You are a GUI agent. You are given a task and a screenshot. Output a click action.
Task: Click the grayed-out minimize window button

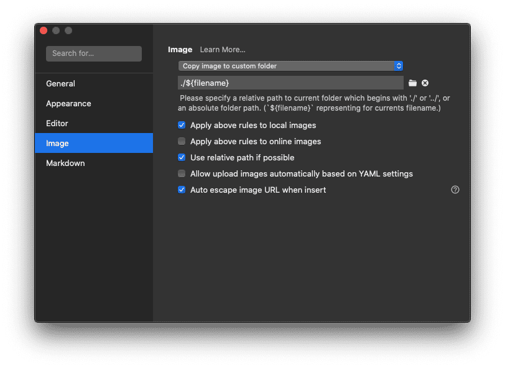56,30
